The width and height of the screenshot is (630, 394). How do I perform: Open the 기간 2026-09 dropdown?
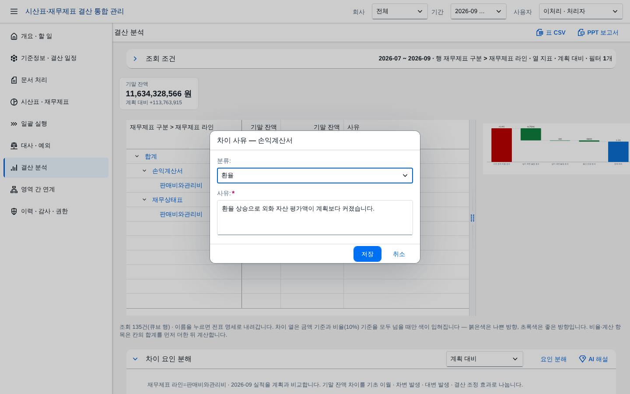pos(478,11)
